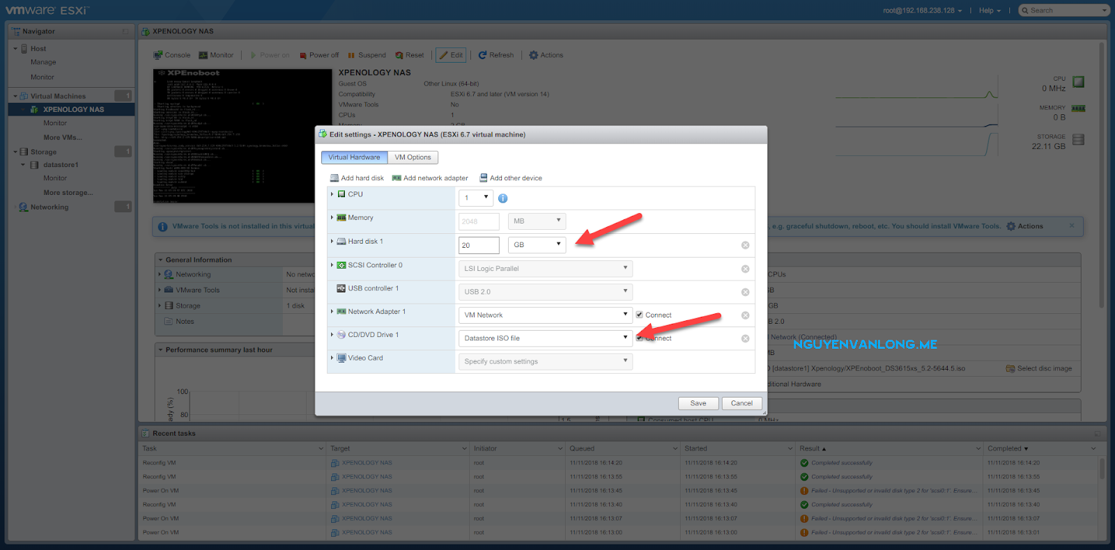1115x550 pixels.
Task: Switch to the VM Options tab
Action: 413,157
